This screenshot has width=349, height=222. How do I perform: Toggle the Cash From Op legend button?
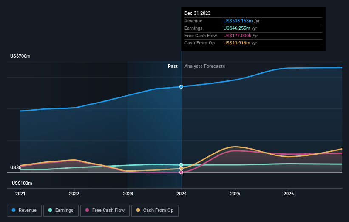[155, 211]
